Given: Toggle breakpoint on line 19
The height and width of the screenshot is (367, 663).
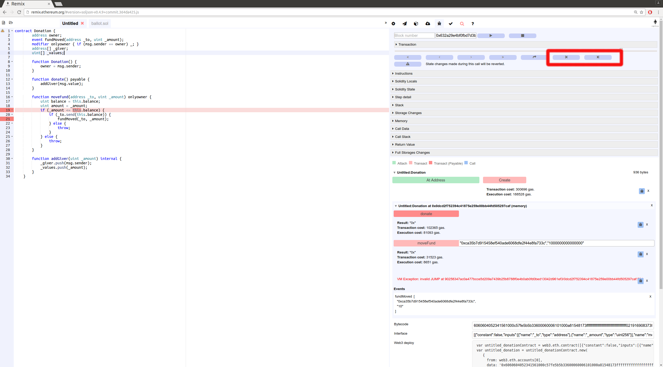Looking at the screenshot, I should coord(8,110).
